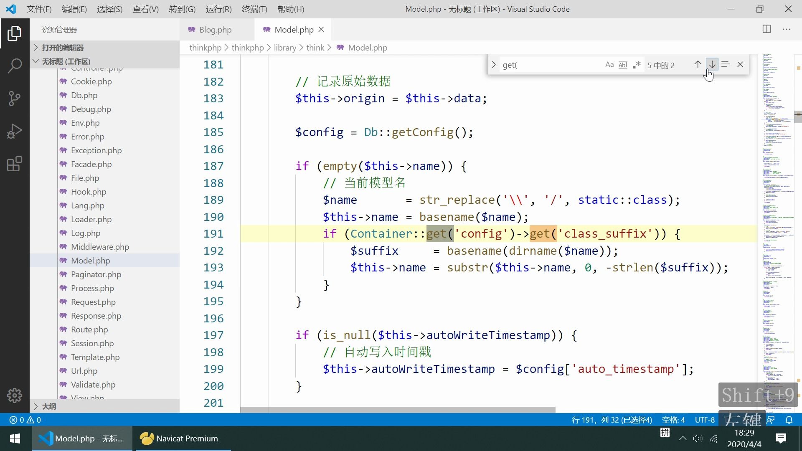
Task: Click the Split Editor icon
Action: pyautogui.click(x=767, y=29)
